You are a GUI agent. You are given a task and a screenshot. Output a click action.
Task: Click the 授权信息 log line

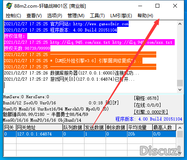pyautogui.click(x=15, y=36)
